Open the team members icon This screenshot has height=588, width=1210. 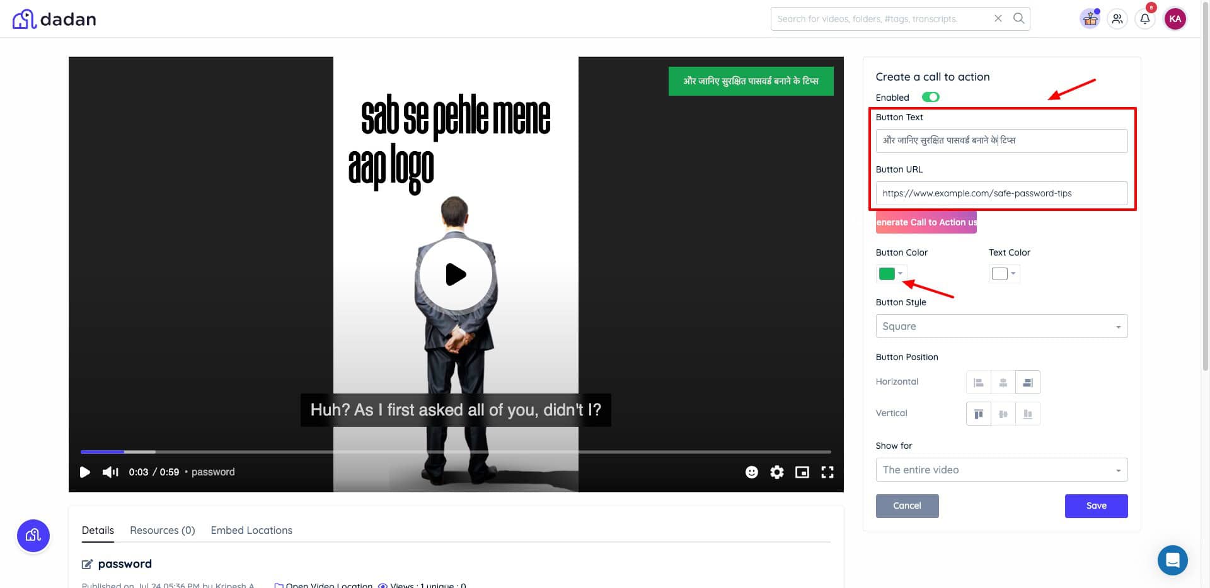tap(1117, 19)
